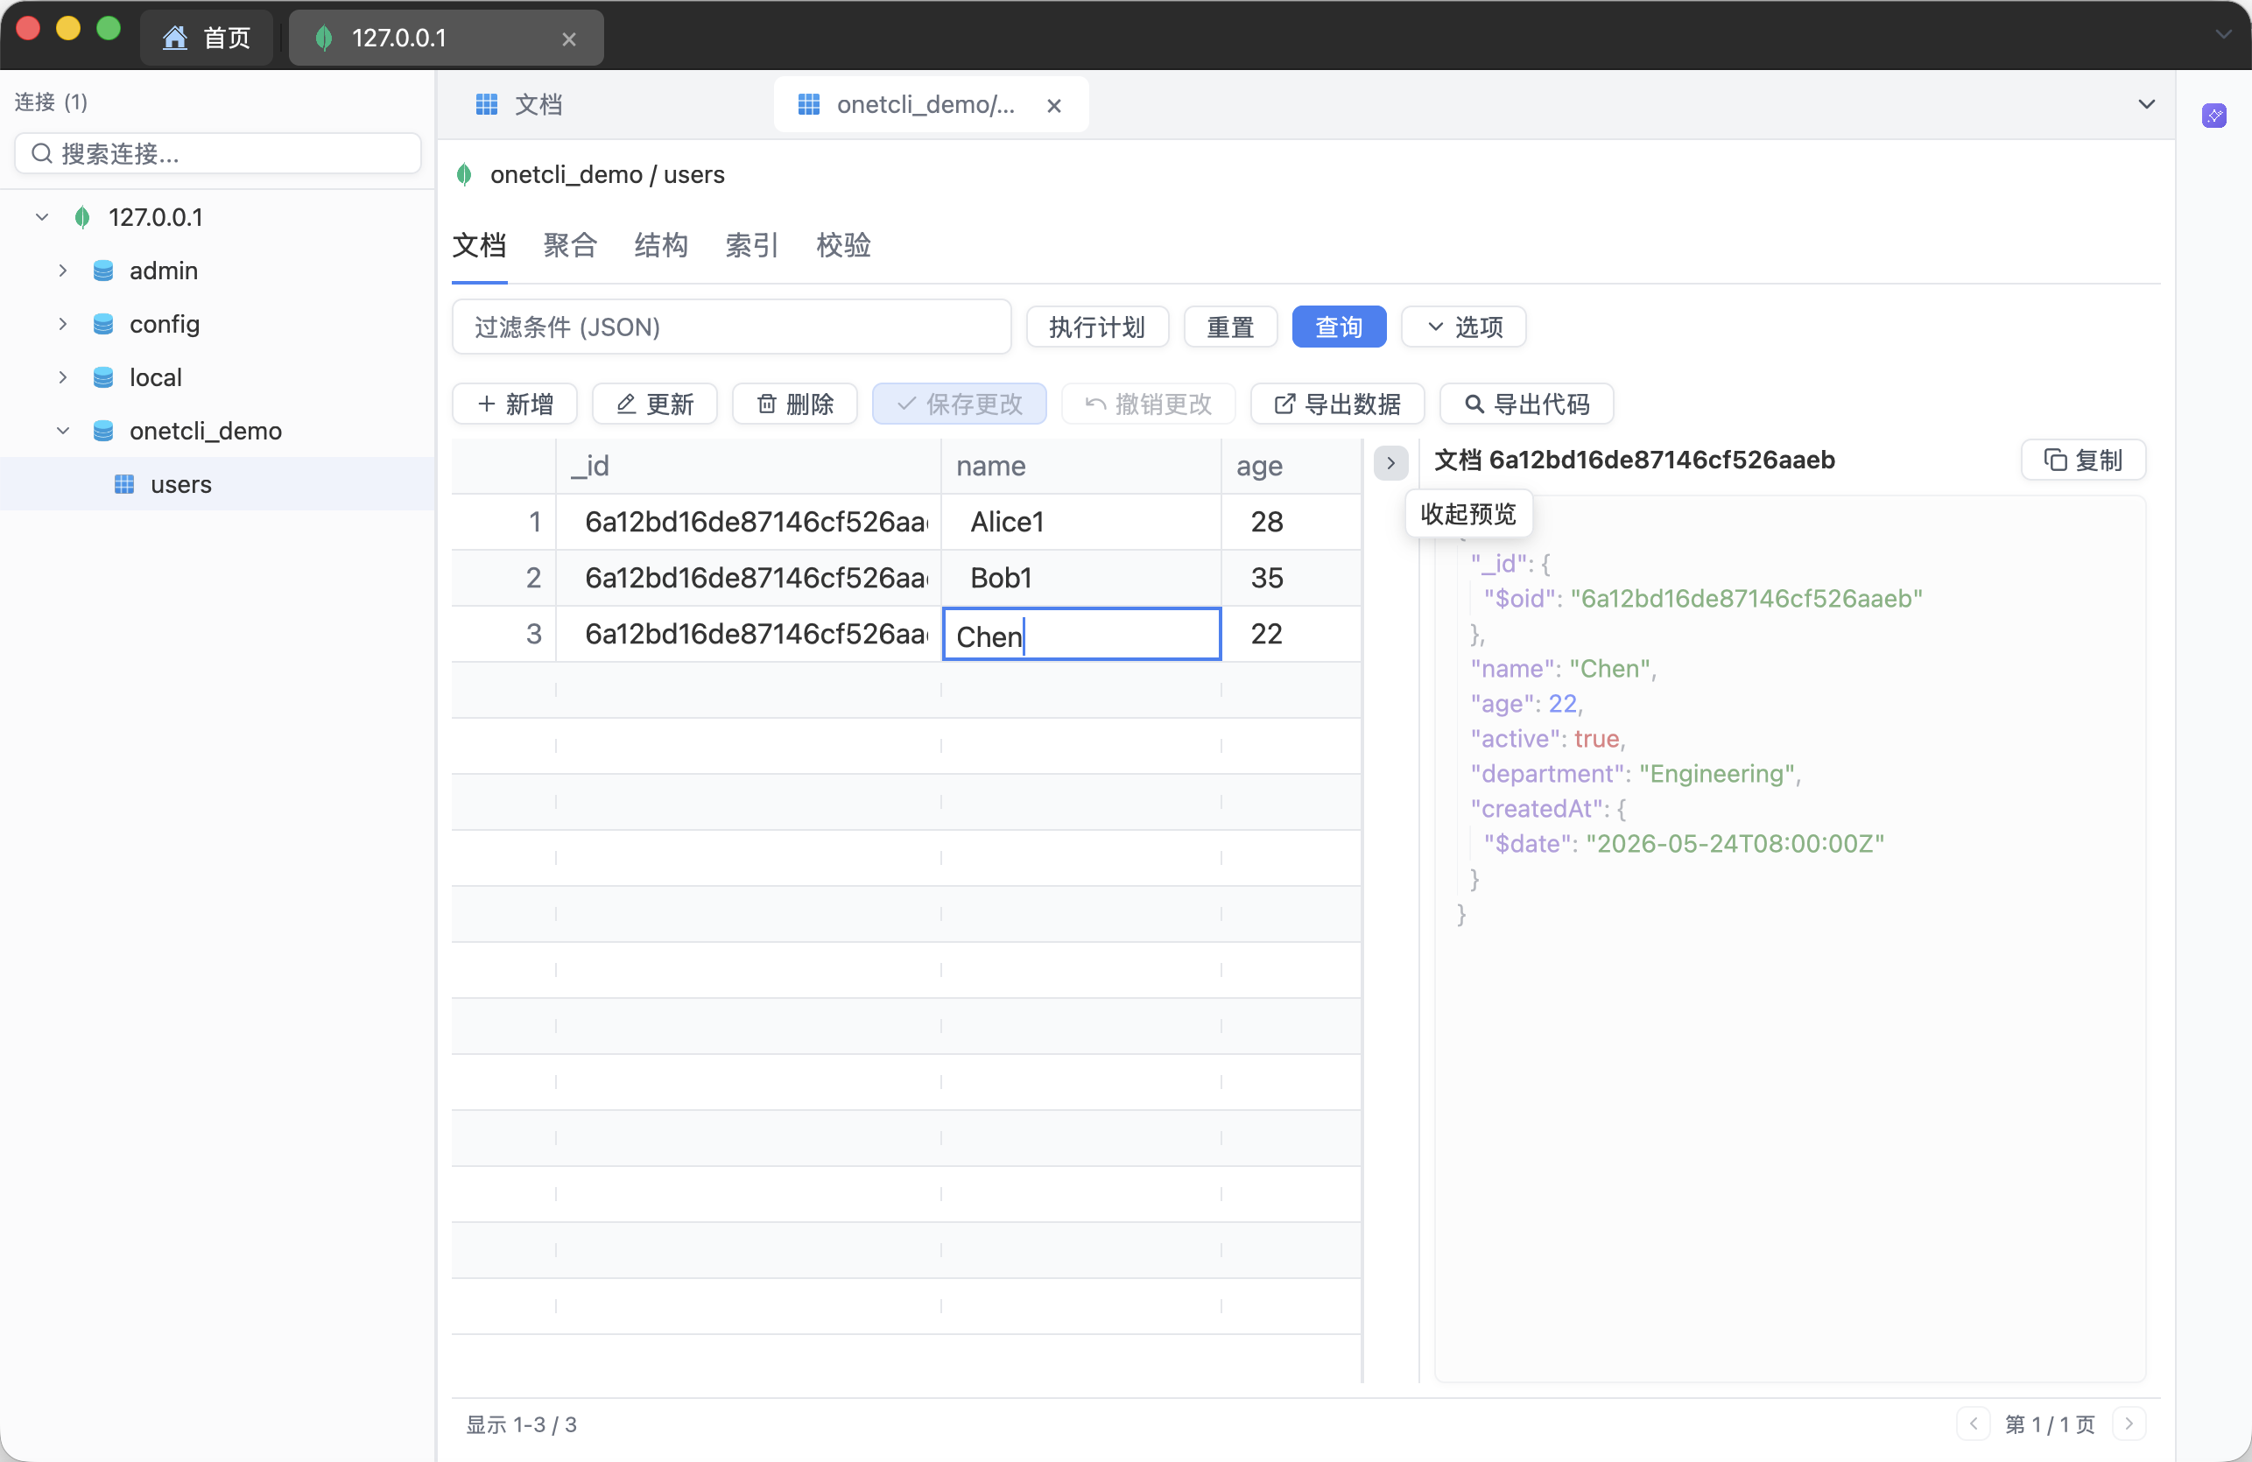The width and height of the screenshot is (2252, 1462).
Task: Select the Alice1 name cell
Action: point(1080,522)
